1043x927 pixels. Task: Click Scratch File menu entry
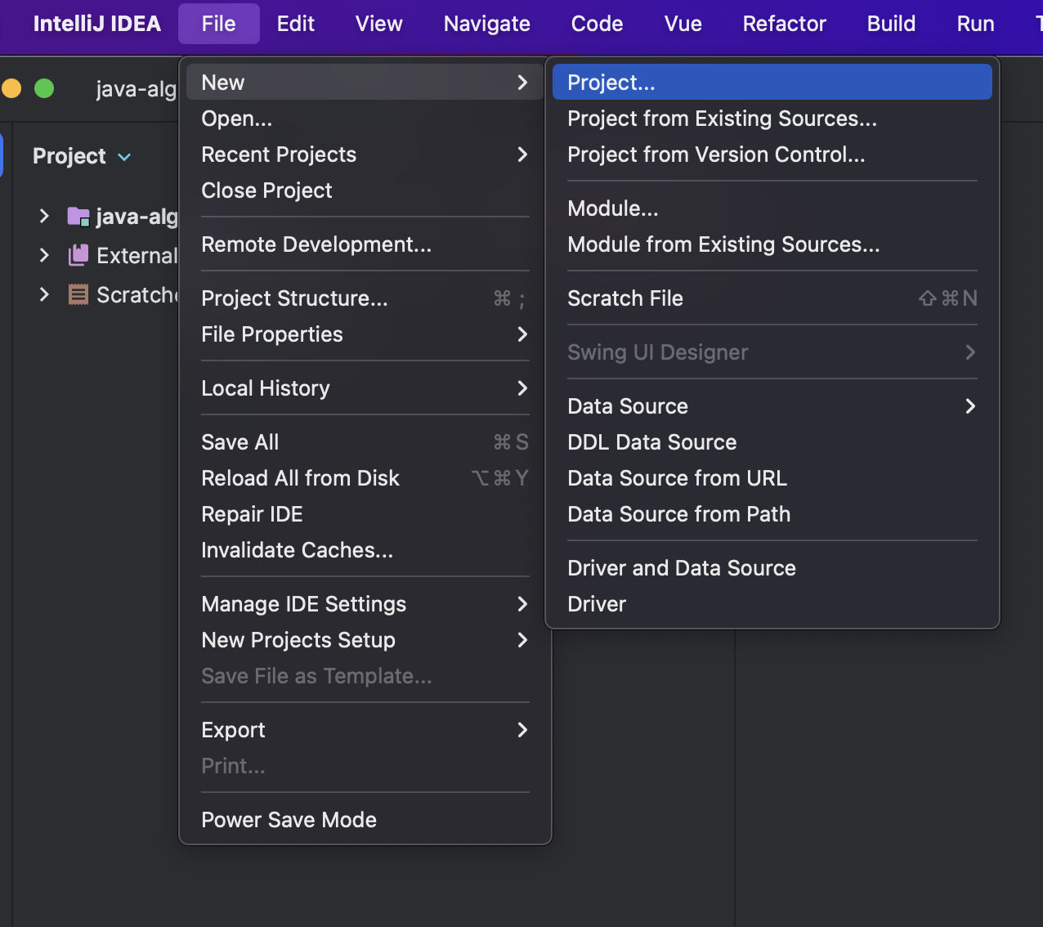pos(625,298)
